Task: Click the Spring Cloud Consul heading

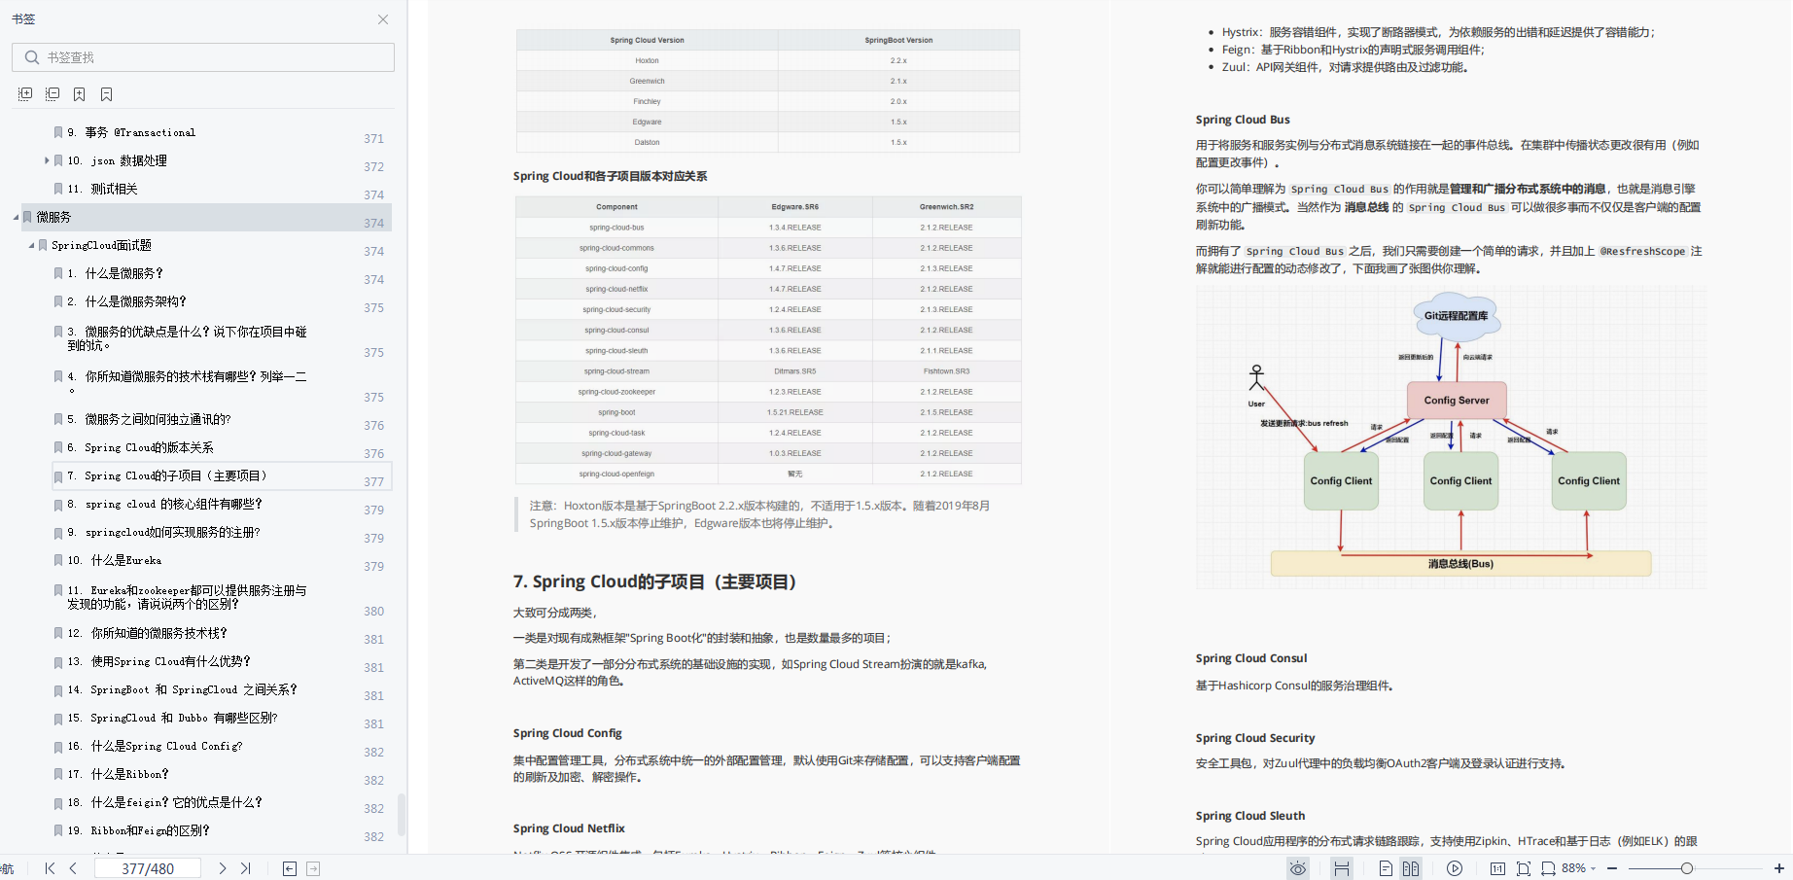Action: [1251, 658]
